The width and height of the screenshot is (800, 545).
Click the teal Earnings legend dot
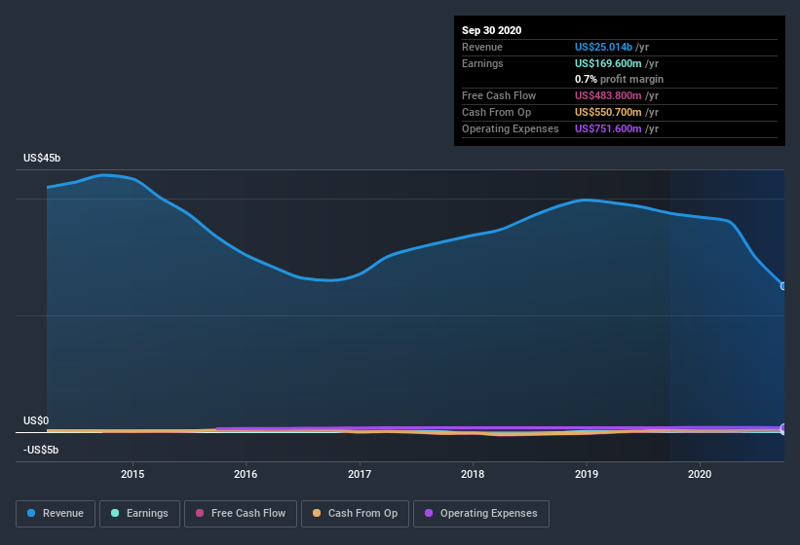click(x=115, y=513)
